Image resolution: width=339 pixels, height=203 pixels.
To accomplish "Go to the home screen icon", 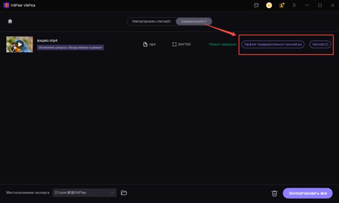I will click(10, 21).
